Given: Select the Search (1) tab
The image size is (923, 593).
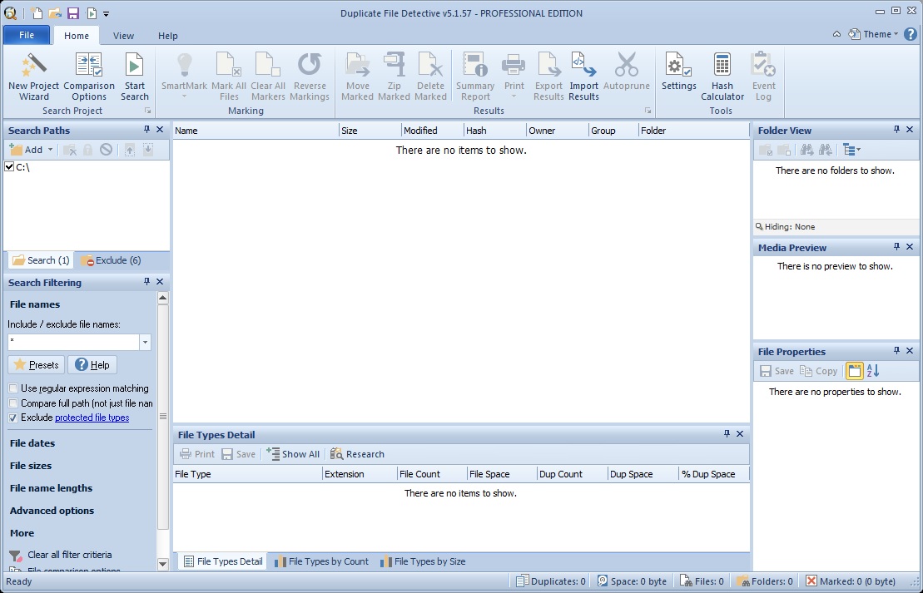Looking at the screenshot, I should [42, 260].
